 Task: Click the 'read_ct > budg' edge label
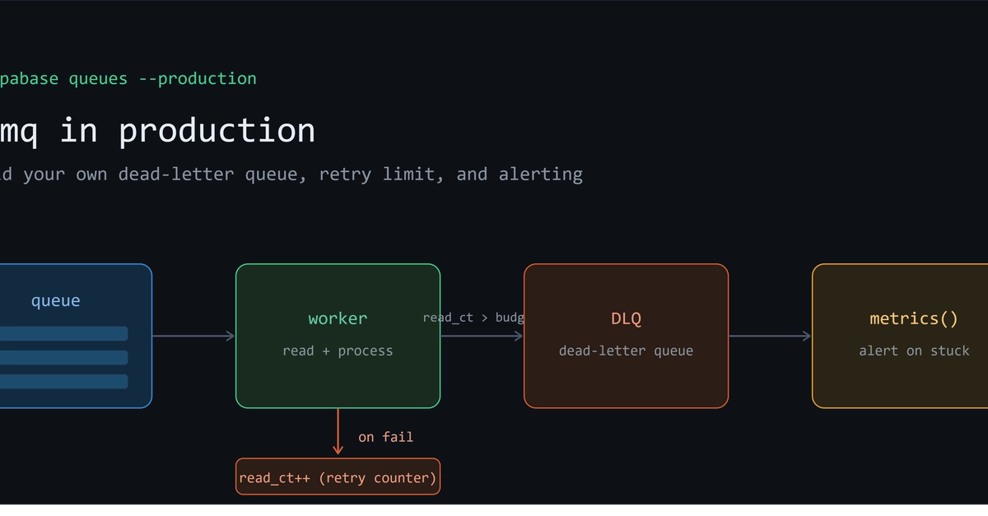[473, 318]
